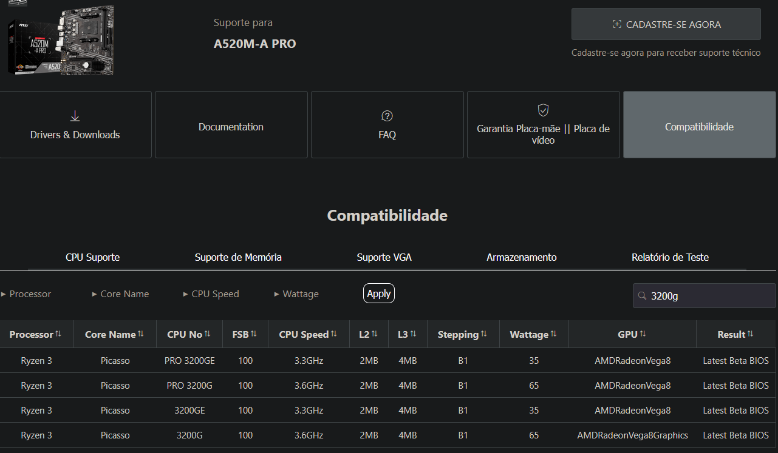Focus the search field containing 3200g
Viewport: 778px width, 453px height.
click(705, 296)
